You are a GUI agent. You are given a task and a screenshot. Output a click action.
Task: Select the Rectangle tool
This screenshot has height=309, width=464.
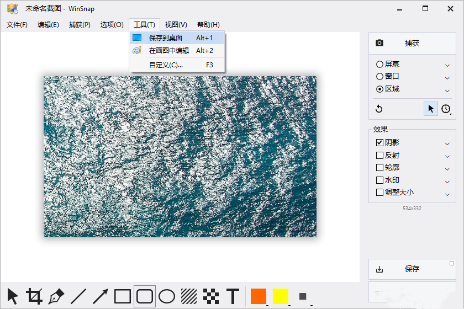click(x=123, y=296)
